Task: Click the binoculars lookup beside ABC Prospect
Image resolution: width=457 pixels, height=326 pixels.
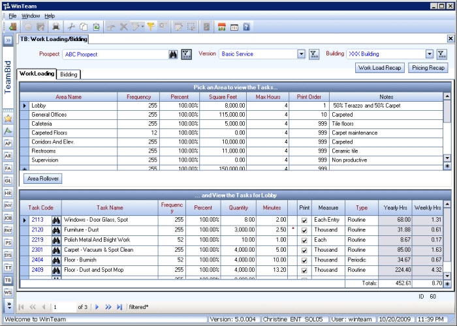Action: coord(173,54)
